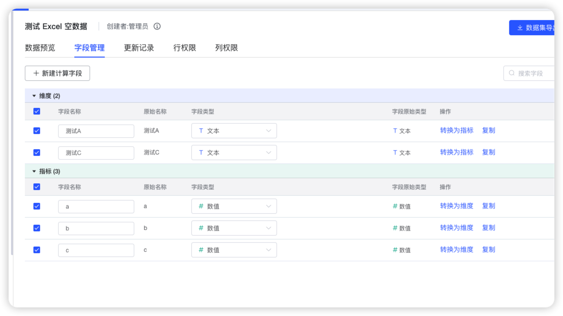The image size is (563, 316).
Task: Check the select-all checkbox in 维度 group header
Action: point(37,111)
